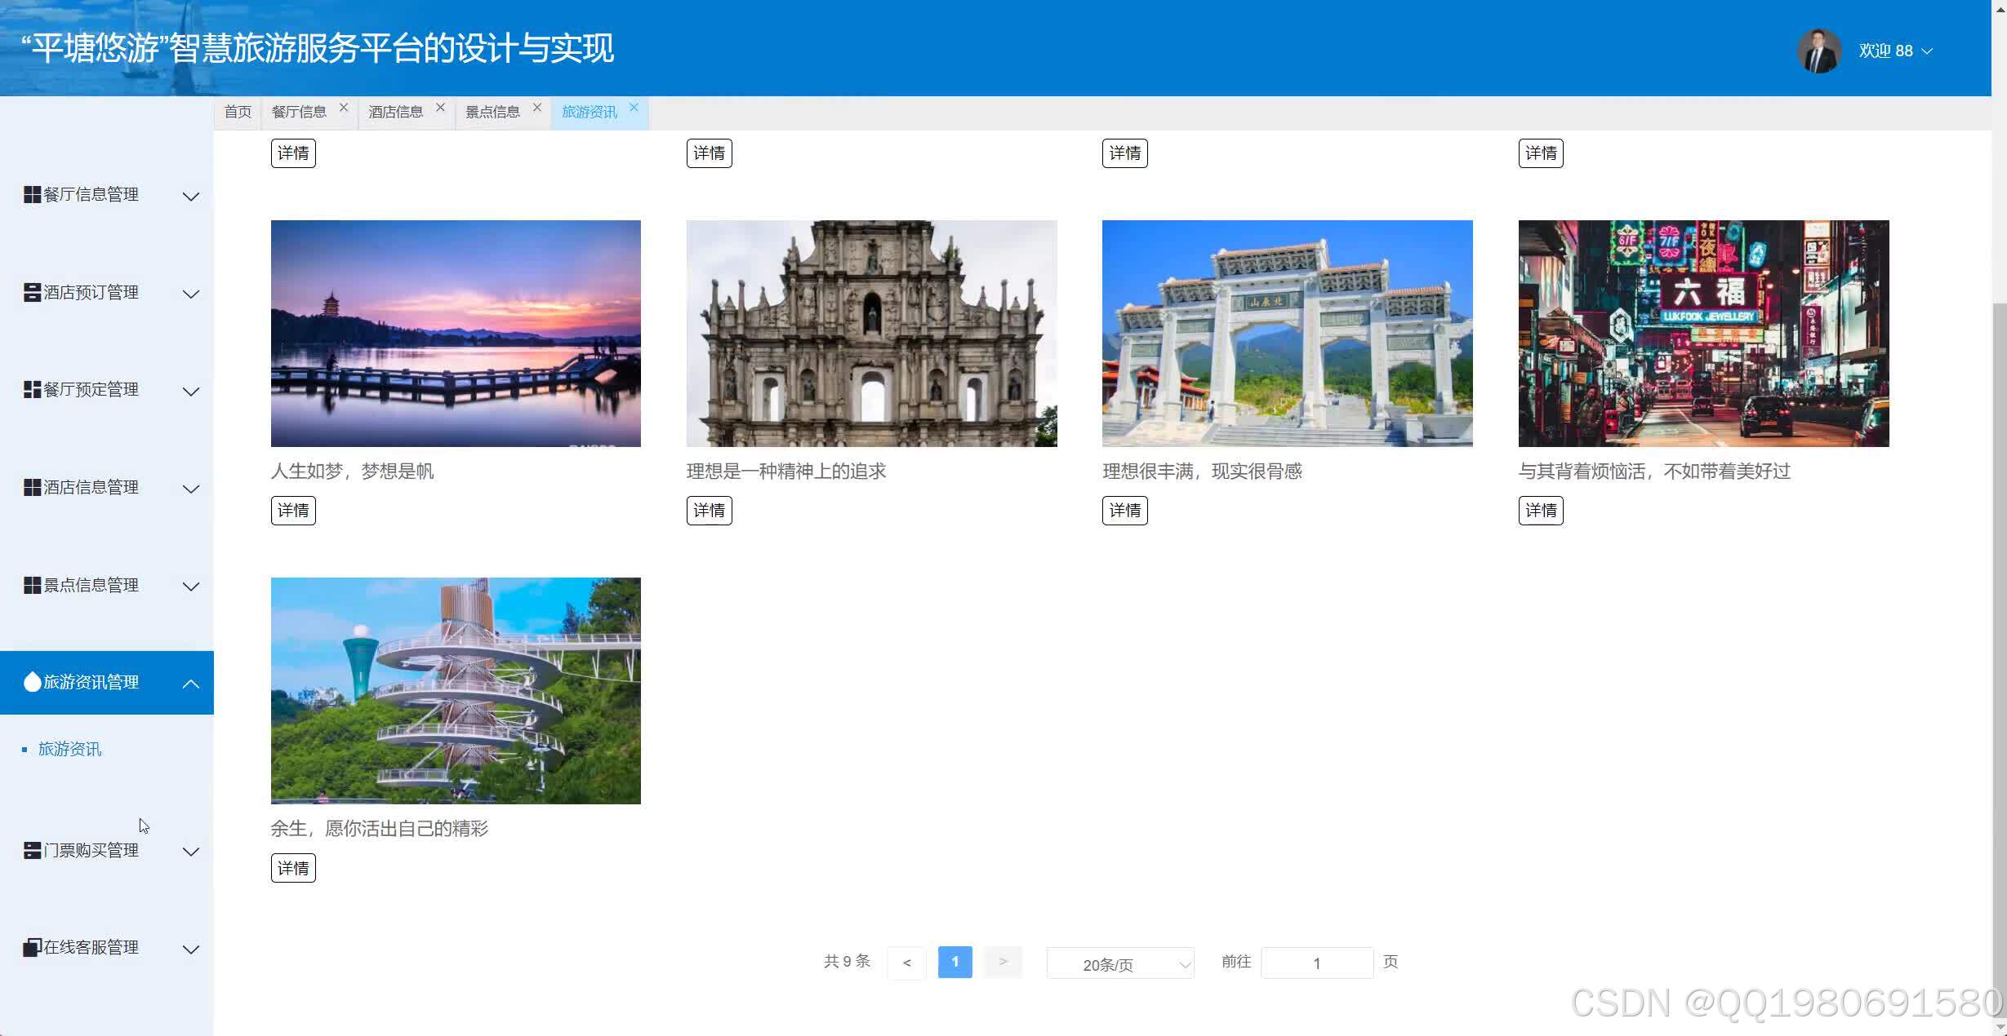
Task: Switch to the 首页 tab
Action: [237, 112]
